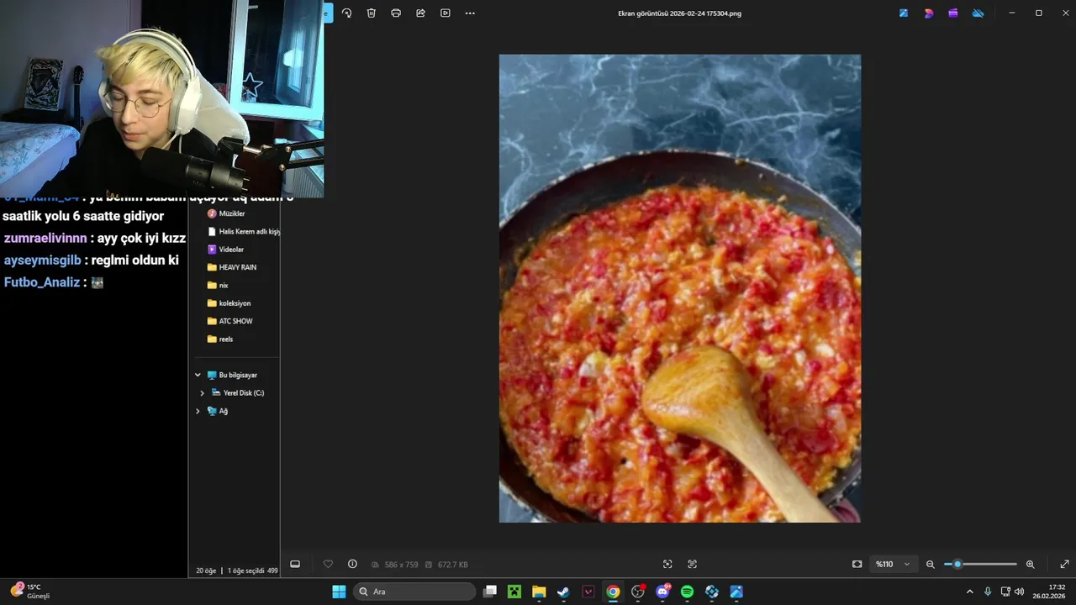Open Steam from the taskbar

[563, 592]
